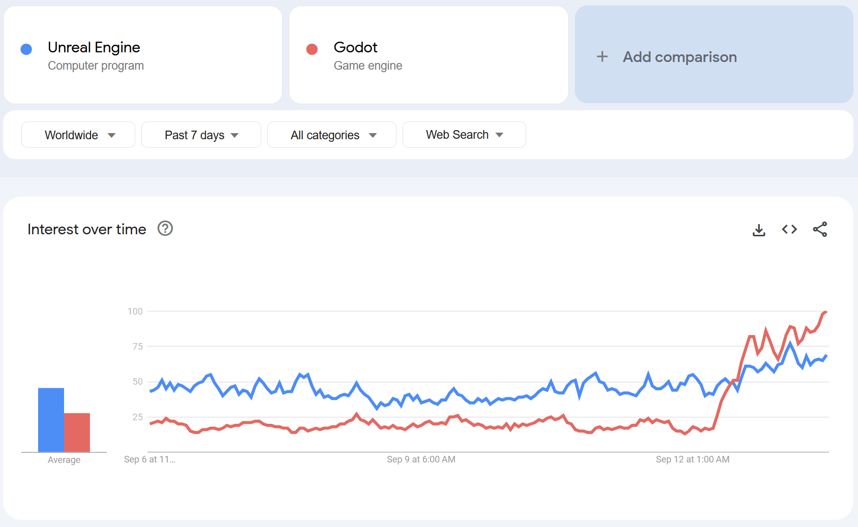The image size is (858, 527).
Task: Click the blue Unreal Engine average bar
Action: (51, 420)
